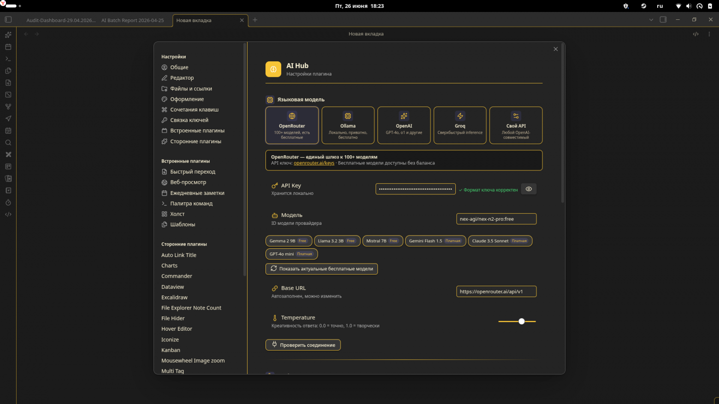
Task: Reveal API key with the eye button
Action: pyautogui.click(x=529, y=189)
